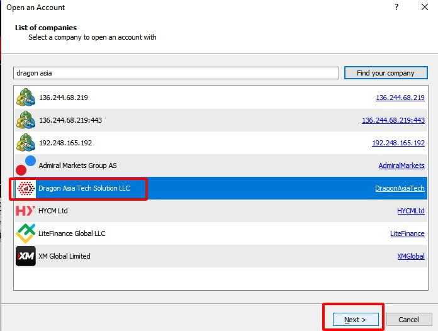Select the 136.244.68.219:443 company name
Screen dimensions: 438x331
tap(70, 120)
